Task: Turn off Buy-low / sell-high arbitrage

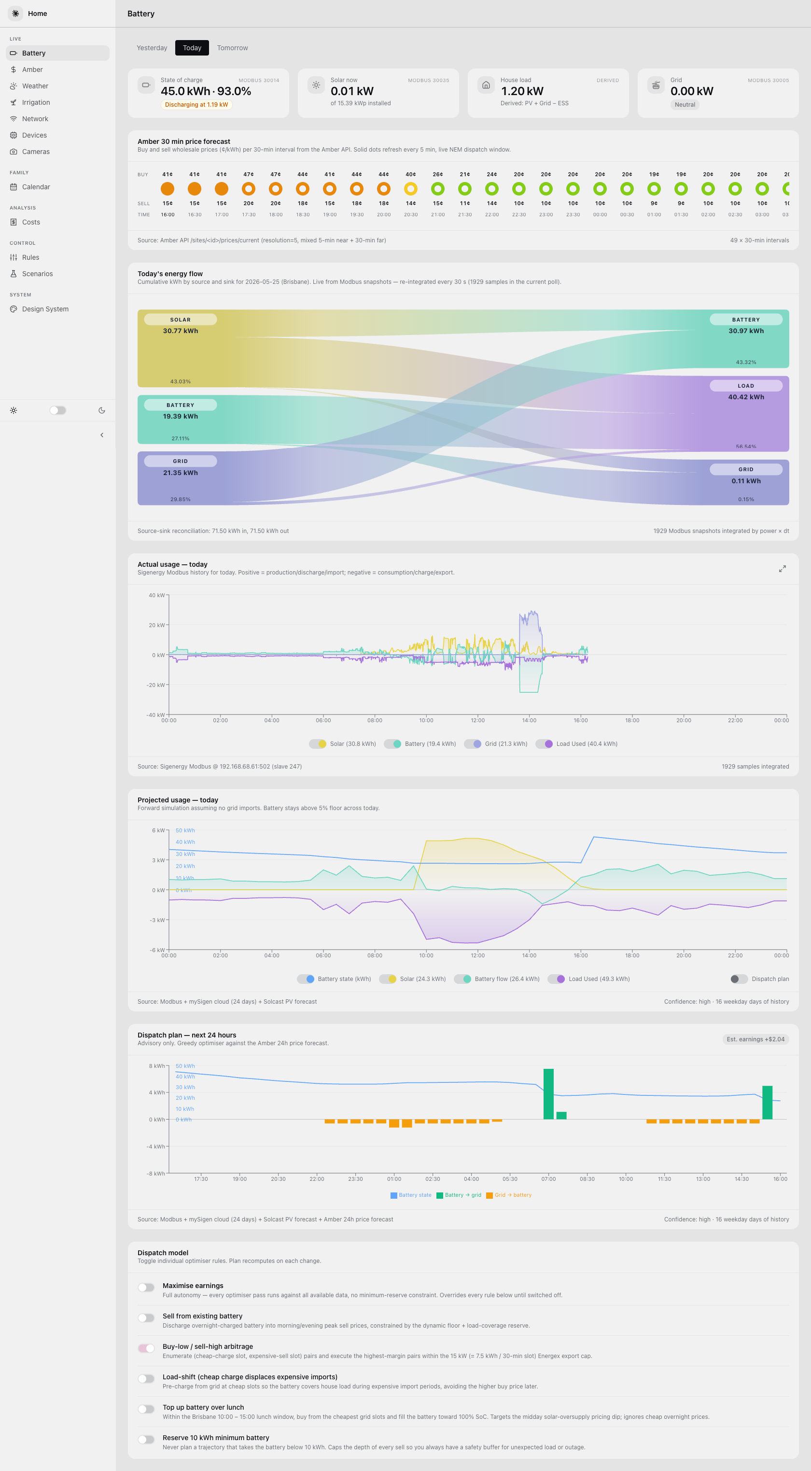Action: click(146, 1348)
